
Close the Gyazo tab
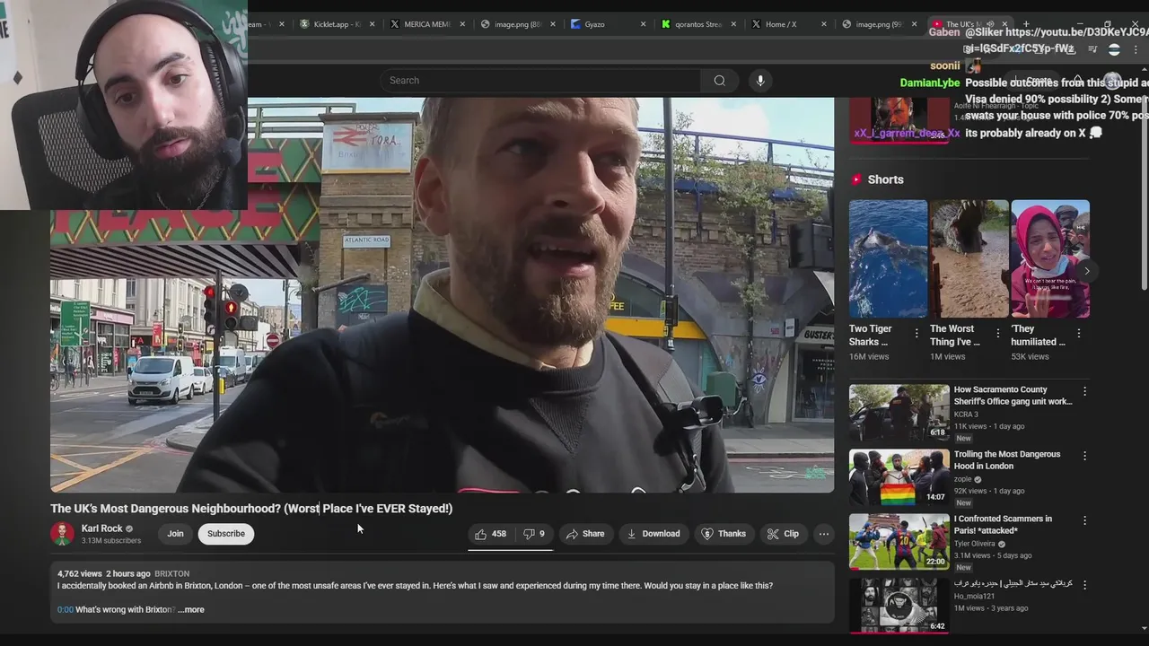coord(643,24)
